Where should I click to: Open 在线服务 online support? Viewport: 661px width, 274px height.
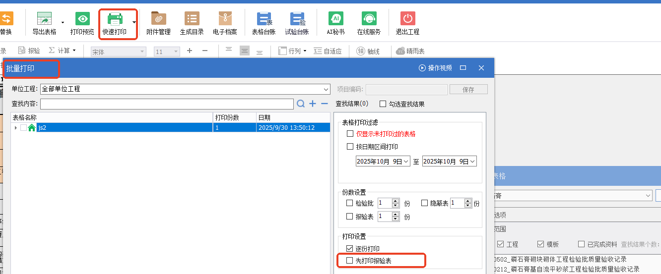pyautogui.click(x=369, y=19)
